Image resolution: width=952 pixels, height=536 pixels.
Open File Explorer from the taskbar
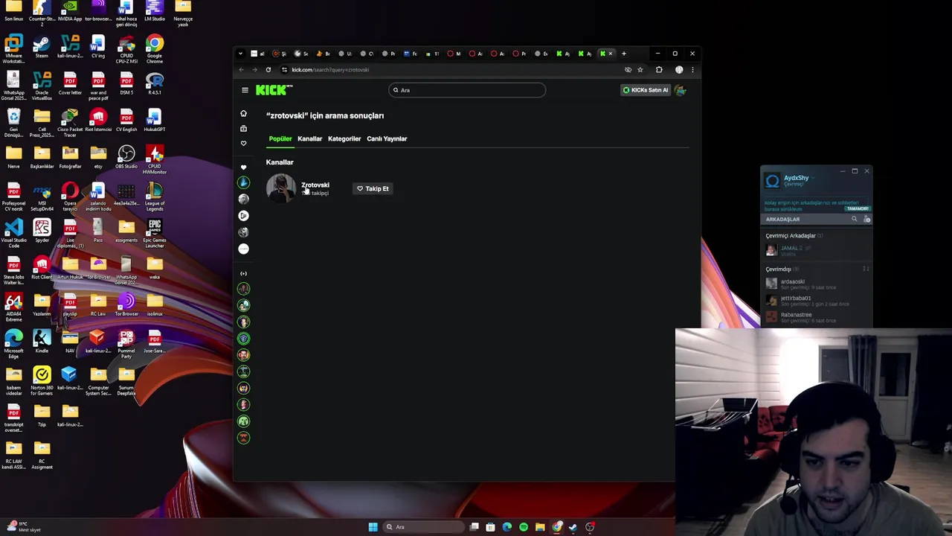point(540,527)
